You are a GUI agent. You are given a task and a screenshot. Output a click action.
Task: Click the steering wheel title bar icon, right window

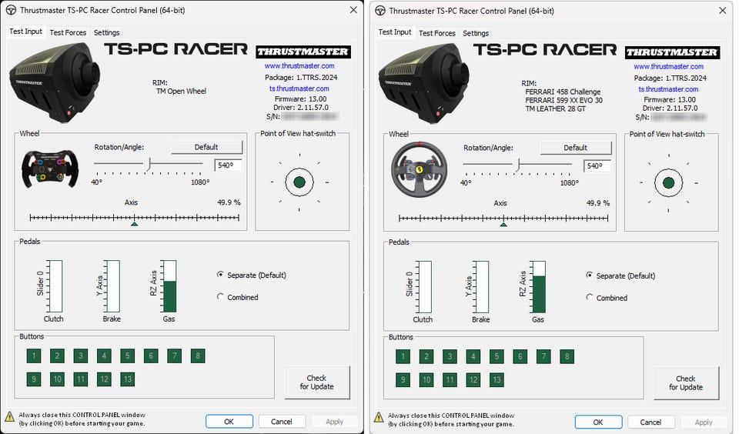(x=380, y=11)
